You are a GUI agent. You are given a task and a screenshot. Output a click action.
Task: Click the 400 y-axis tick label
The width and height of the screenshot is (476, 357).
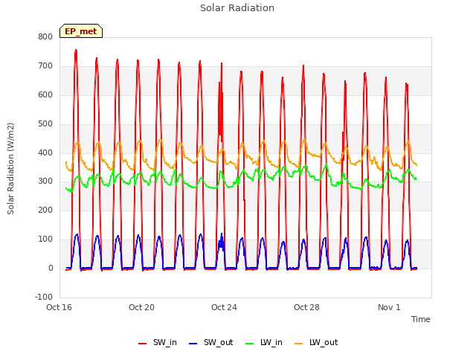click(x=45, y=152)
